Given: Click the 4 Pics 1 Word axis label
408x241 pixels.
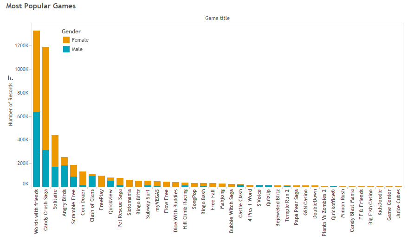Looking at the screenshot, I should click(250, 205).
